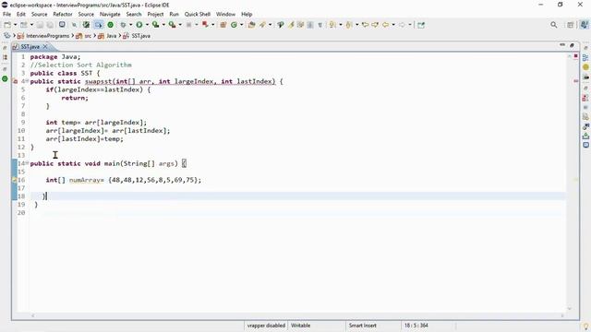Click the Run External Tools icon

pos(172,25)
